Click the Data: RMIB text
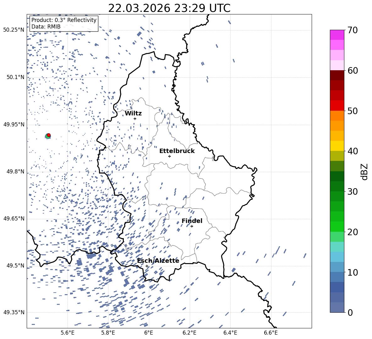372x339 pixels. pyautogui.click(x=46, y=27)
